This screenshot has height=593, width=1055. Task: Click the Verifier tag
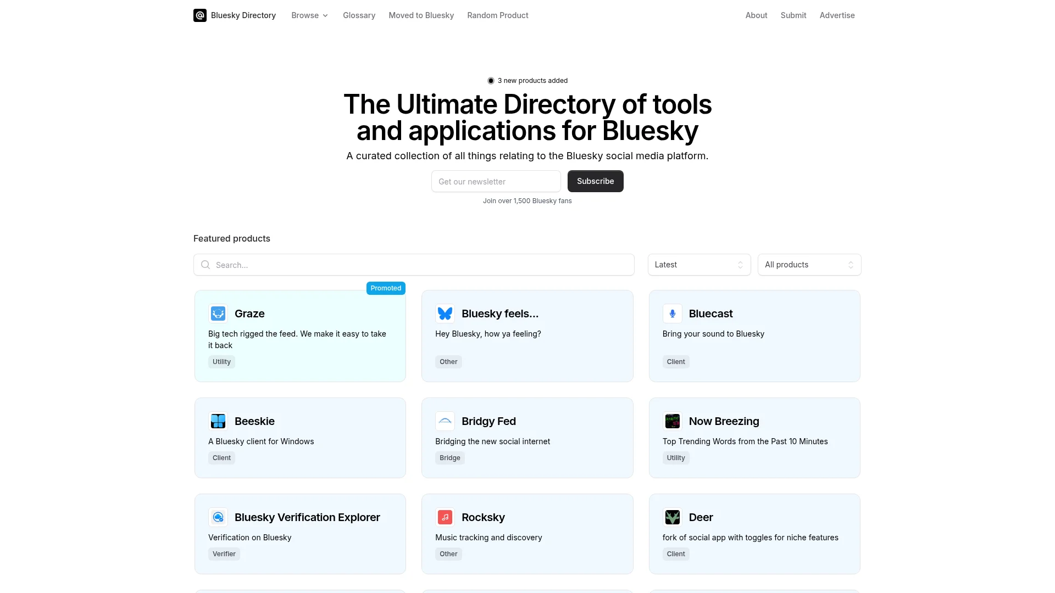pos(224,554)
